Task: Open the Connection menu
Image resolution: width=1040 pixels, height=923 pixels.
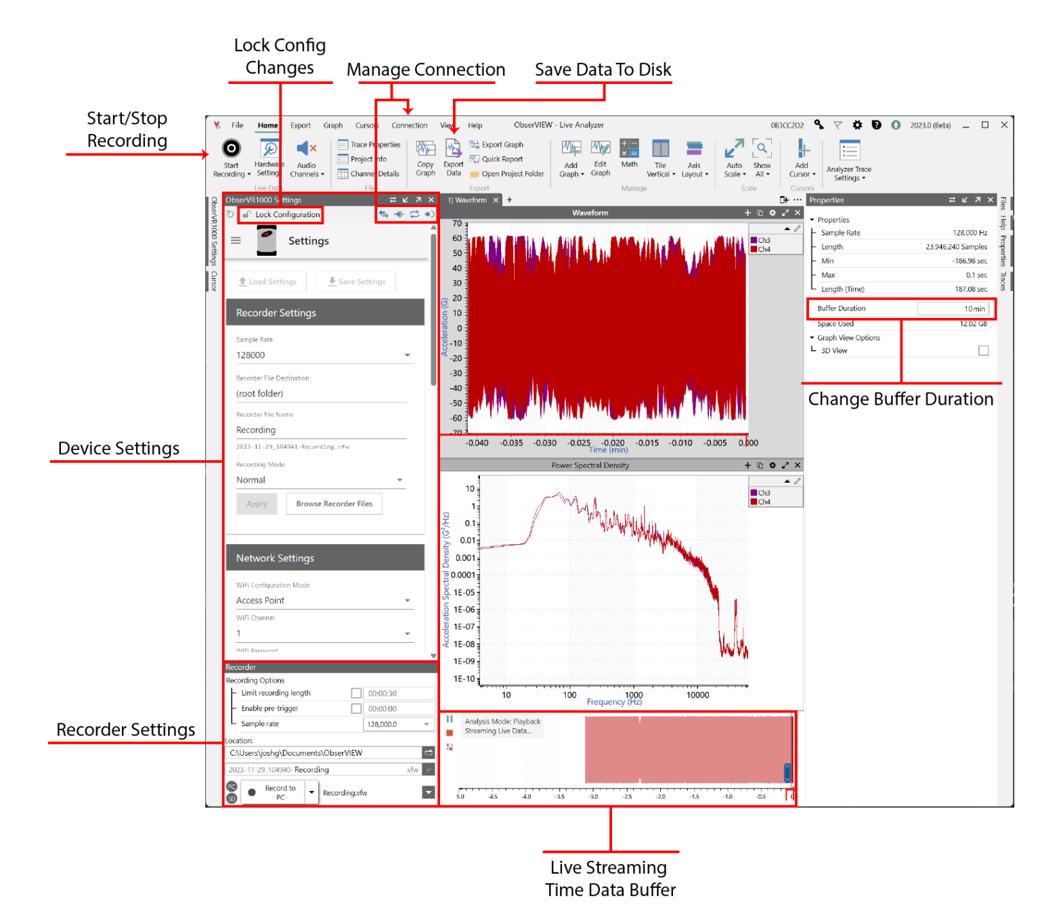Action: (x=409, y=125)
